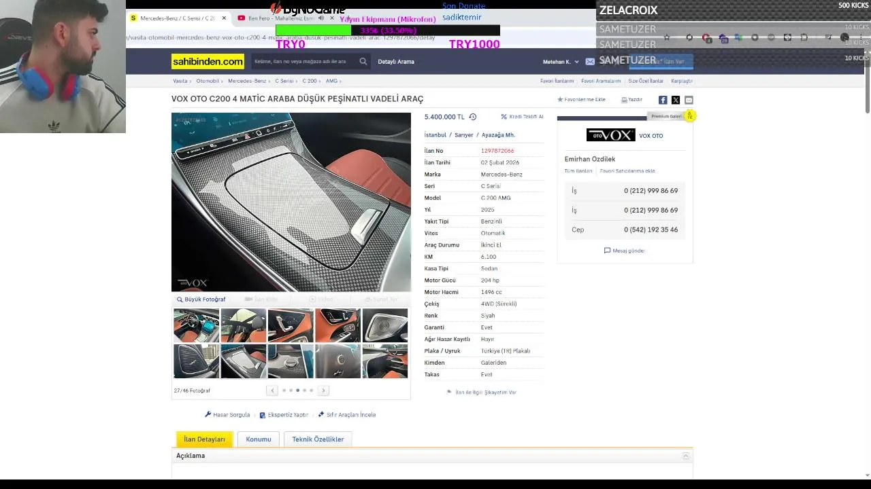Switch to Konumu tab
Image resolution: width=871 pixels, height=489 pixels.
coord(259,439)
